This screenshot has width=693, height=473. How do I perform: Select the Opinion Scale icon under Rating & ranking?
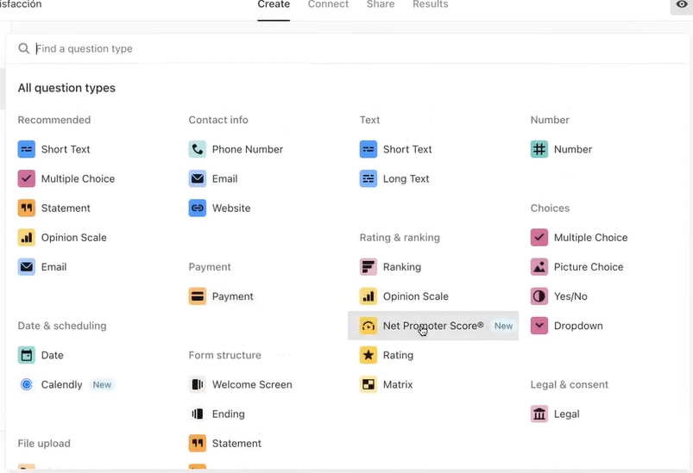[369, 296]
